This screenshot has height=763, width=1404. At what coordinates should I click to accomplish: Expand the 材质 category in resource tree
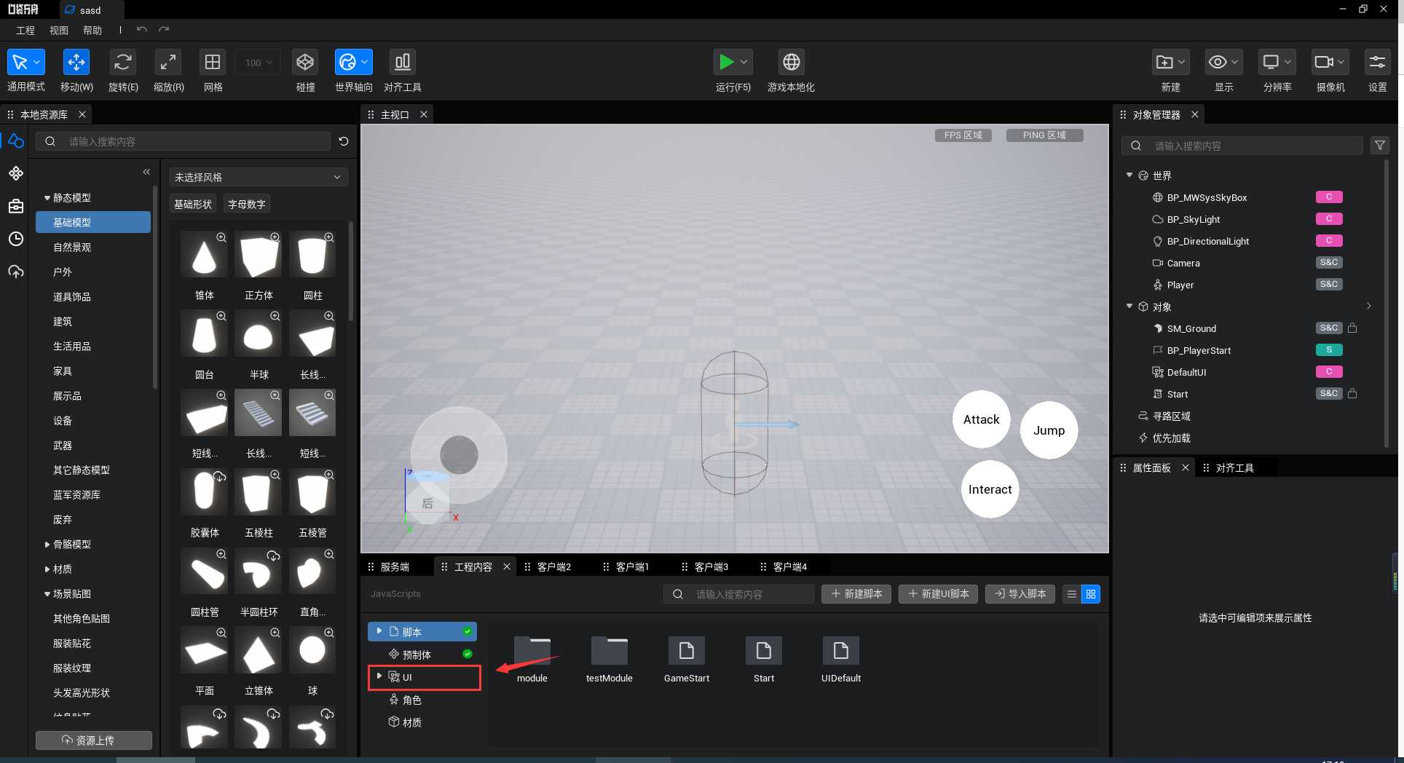click(47, 569)
